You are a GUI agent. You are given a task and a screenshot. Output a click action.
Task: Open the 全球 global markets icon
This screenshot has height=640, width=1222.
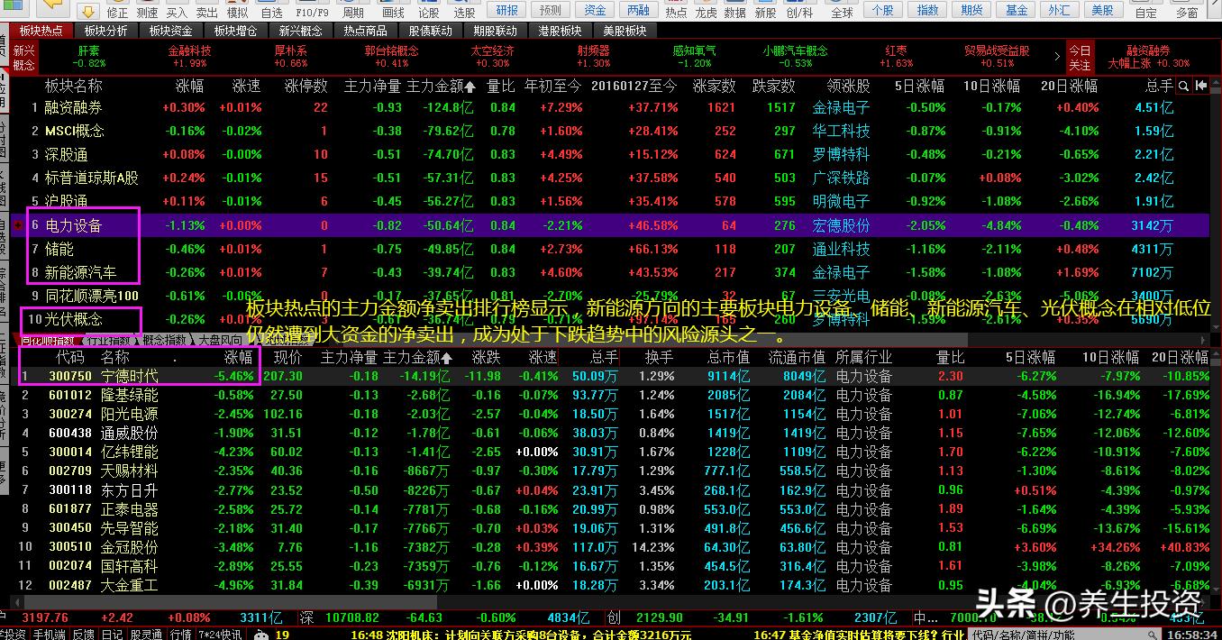coord(842,12)
